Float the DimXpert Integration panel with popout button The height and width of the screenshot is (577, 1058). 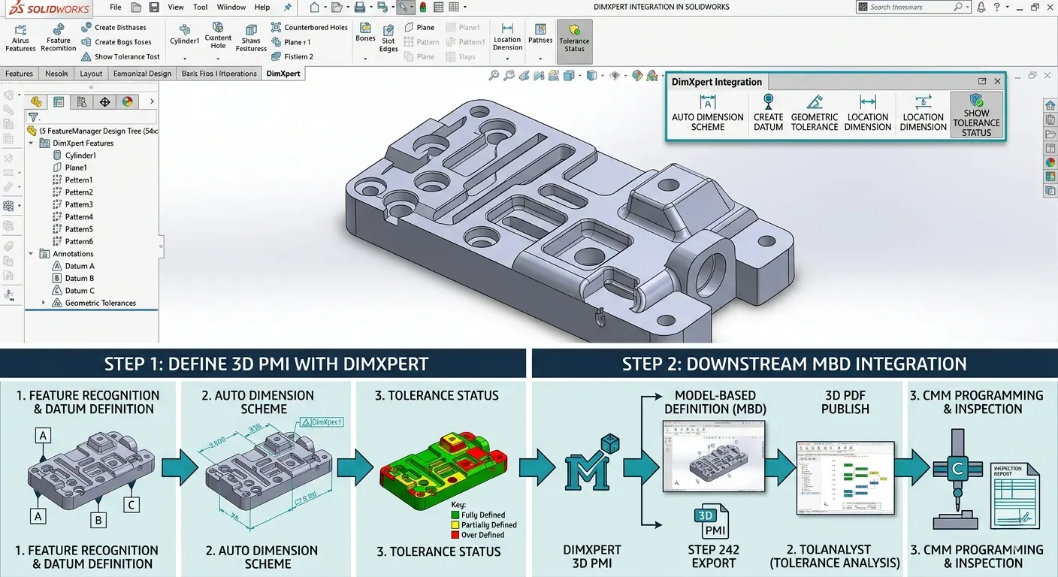[982, 81]
